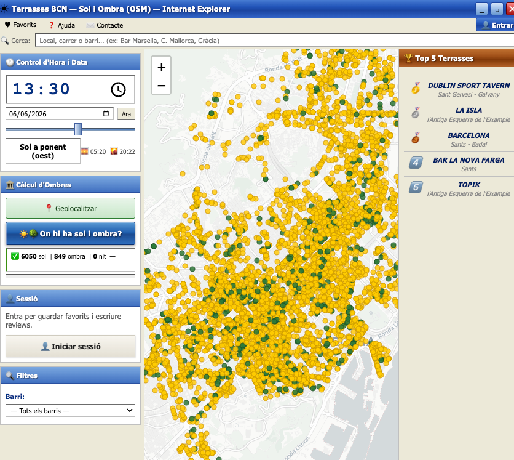
Task: Click the clock icon in time box
Action: 118,89
